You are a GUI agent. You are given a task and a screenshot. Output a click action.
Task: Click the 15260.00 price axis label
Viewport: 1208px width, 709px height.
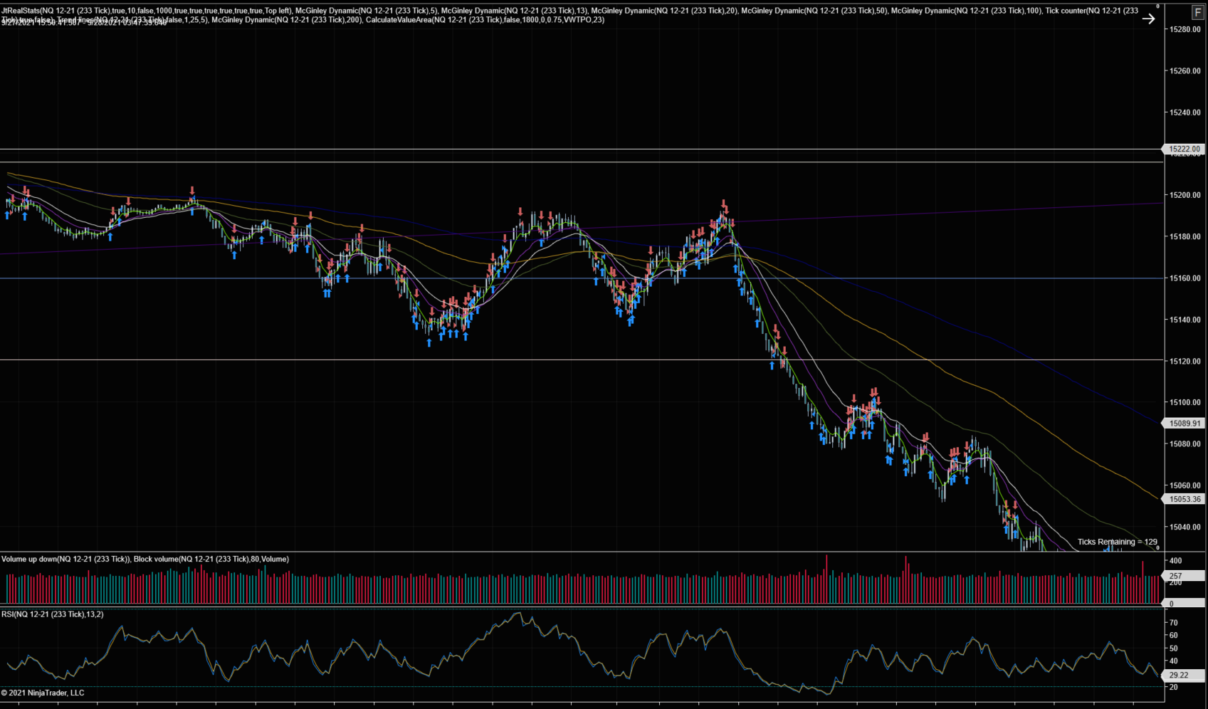(x=1185, y=71)
